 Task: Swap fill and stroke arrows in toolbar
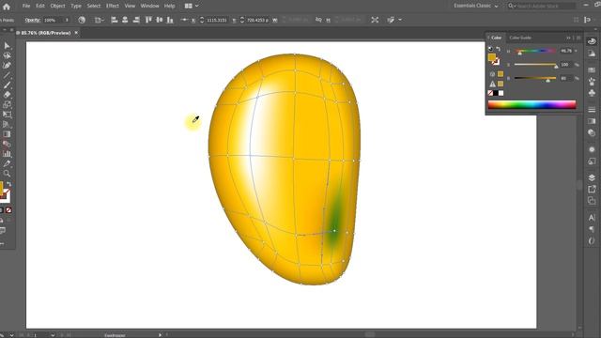[8, 185]
